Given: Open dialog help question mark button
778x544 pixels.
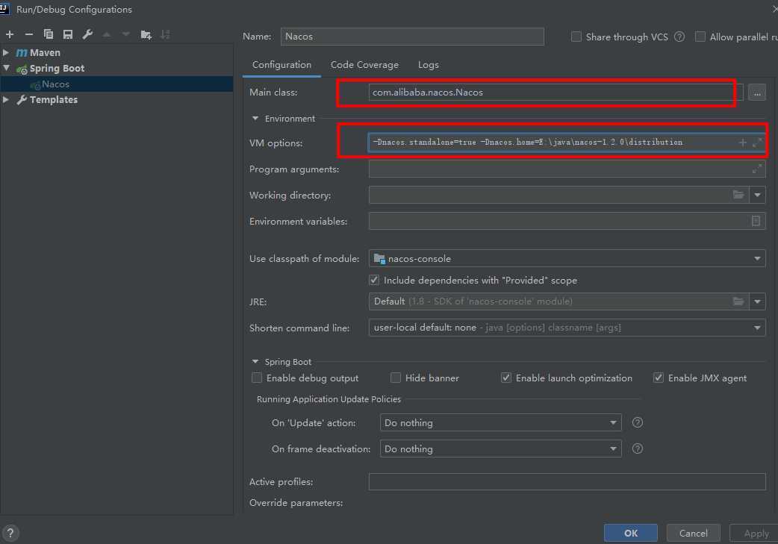Looking at the screenshot, I should tap(10, 533).
